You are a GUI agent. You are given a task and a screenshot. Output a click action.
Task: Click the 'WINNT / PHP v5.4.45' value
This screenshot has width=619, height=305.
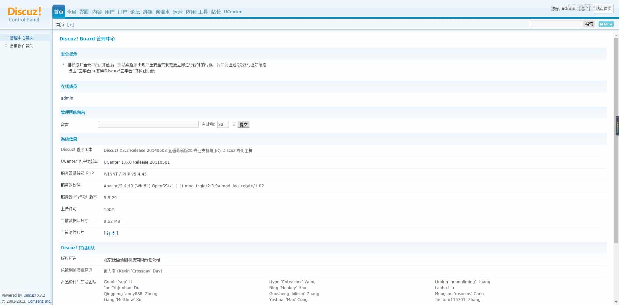(x=125, y=174)
